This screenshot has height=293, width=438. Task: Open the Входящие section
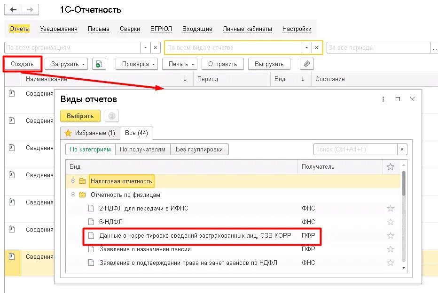coord(197,29)
